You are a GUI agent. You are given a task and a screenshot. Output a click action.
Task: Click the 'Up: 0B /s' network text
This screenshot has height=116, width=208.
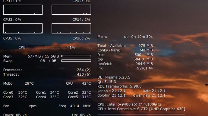pyautogui.click(x=81, y=115)
